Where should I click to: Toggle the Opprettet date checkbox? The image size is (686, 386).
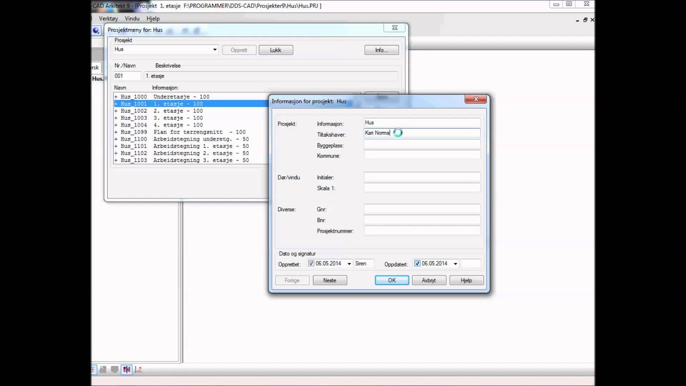[x=311, y=264]
